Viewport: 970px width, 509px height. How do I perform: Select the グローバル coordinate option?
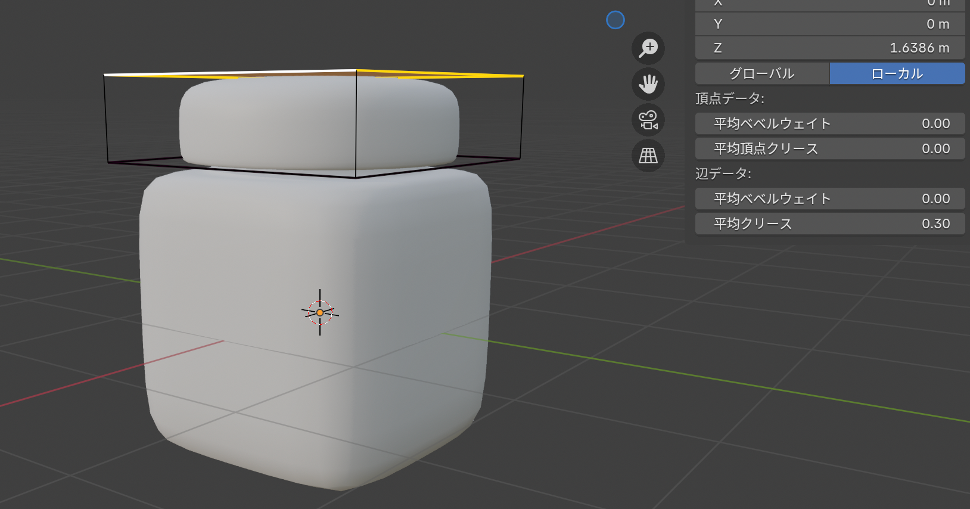click(761, 73)
